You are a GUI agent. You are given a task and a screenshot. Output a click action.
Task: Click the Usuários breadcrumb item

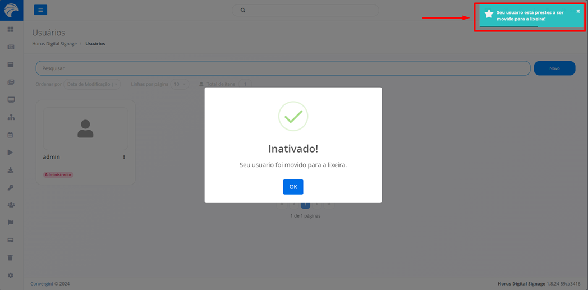tap(95, 43)
